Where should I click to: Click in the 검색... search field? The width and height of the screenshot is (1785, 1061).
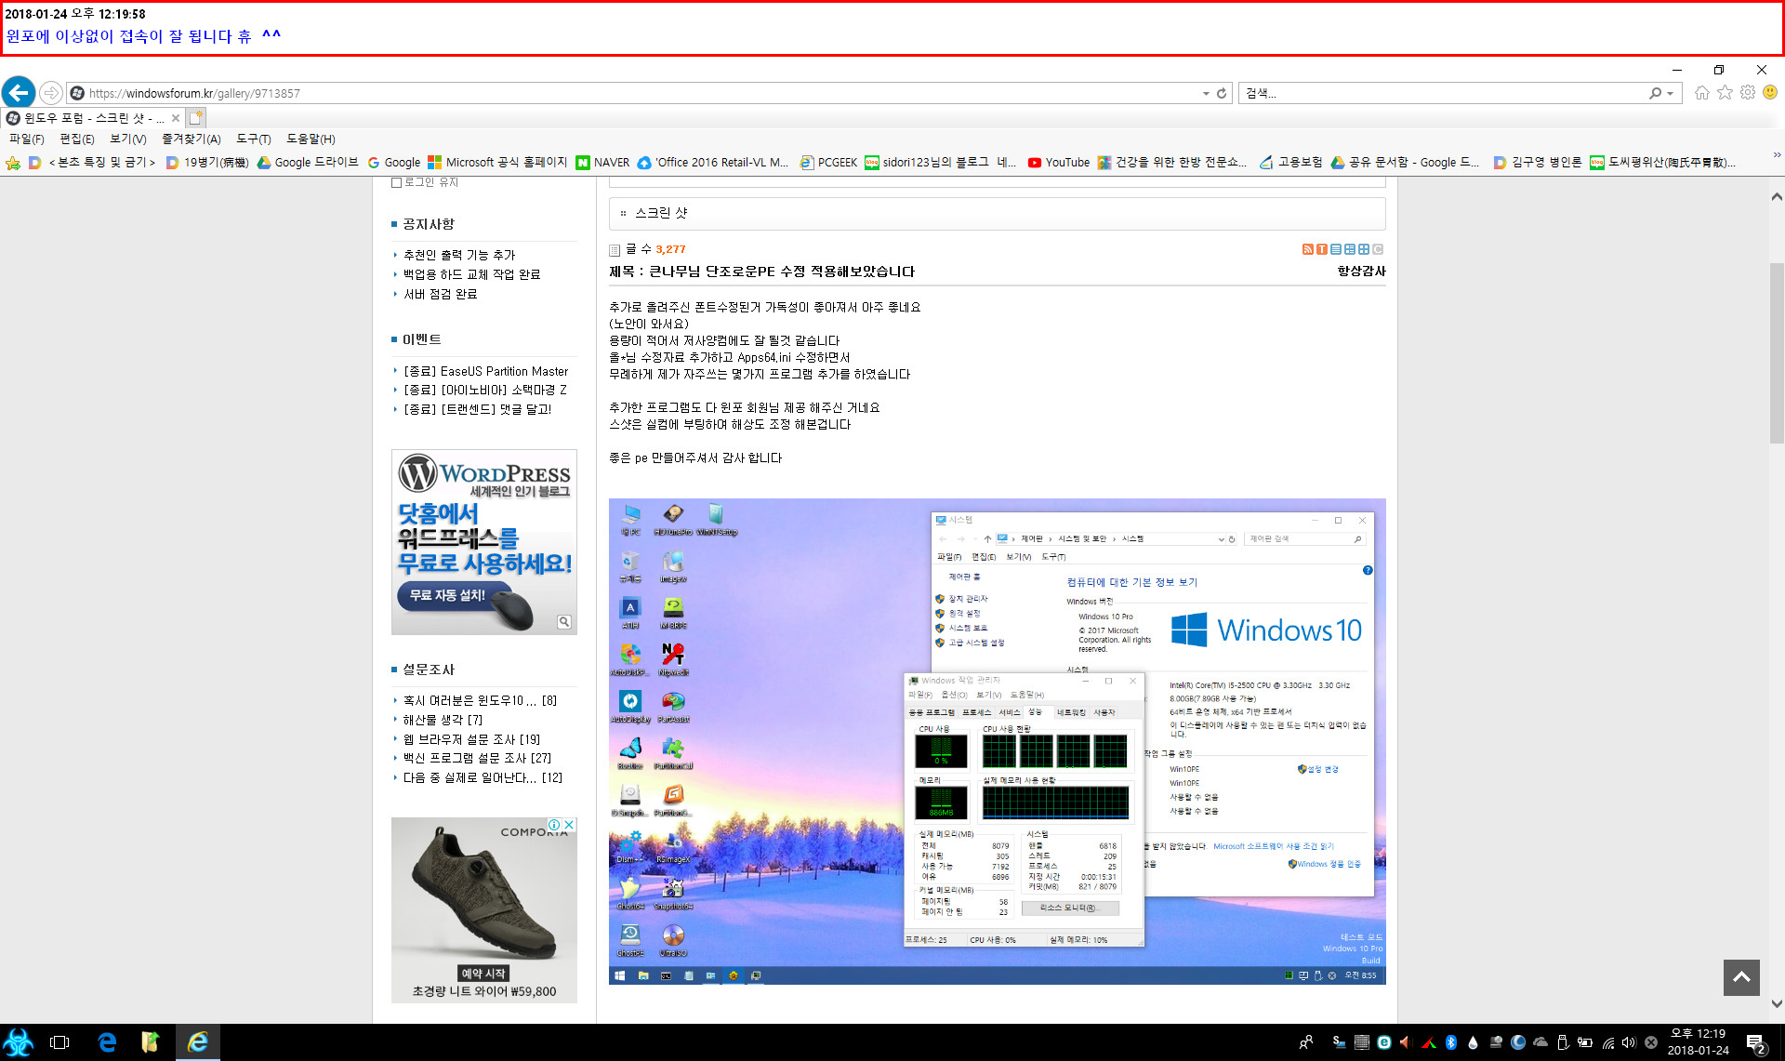[x=1441, y=93]
